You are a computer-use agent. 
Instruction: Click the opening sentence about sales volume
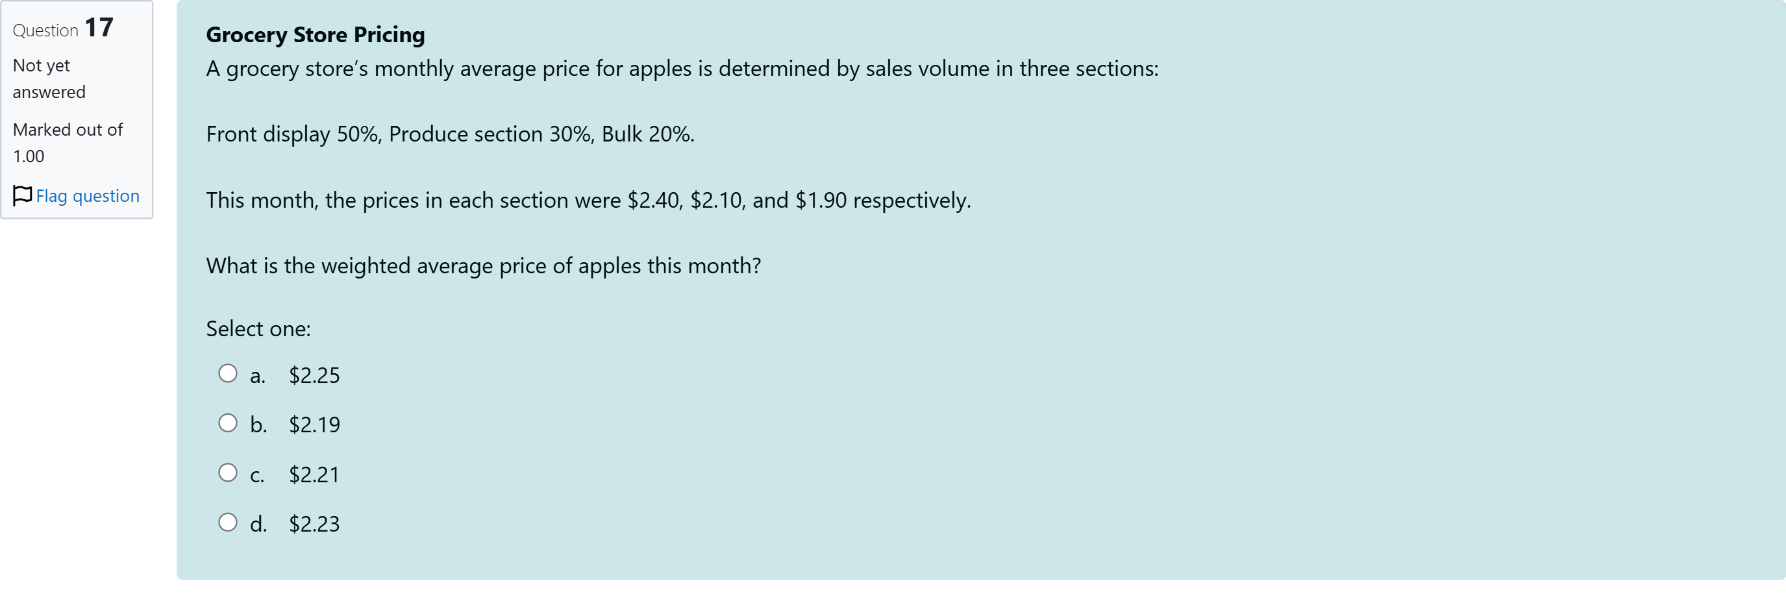pyautogui.click(x=682, y=69)
